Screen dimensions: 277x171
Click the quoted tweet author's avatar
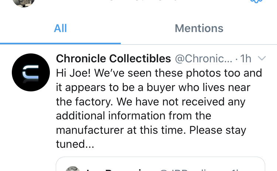coord(73,168)
